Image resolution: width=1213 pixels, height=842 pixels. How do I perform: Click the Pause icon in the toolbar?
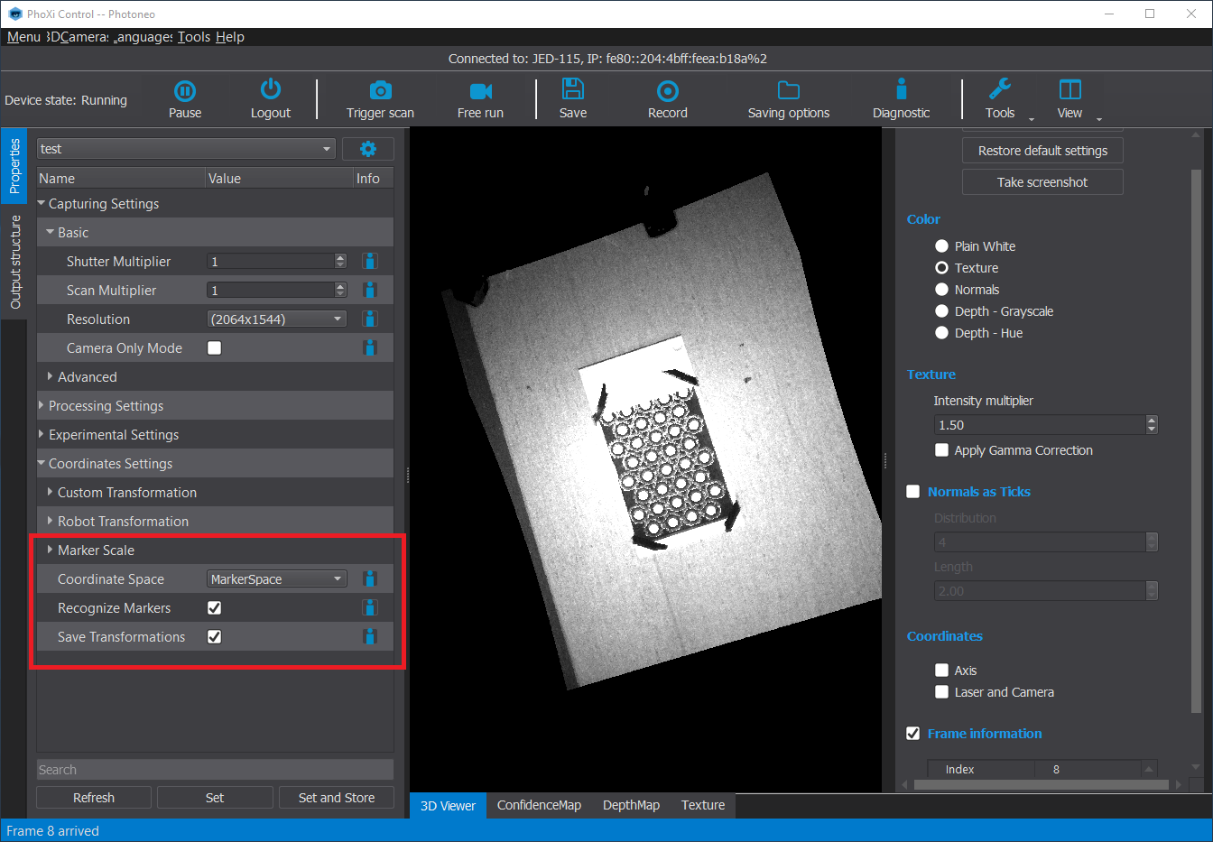185,91
